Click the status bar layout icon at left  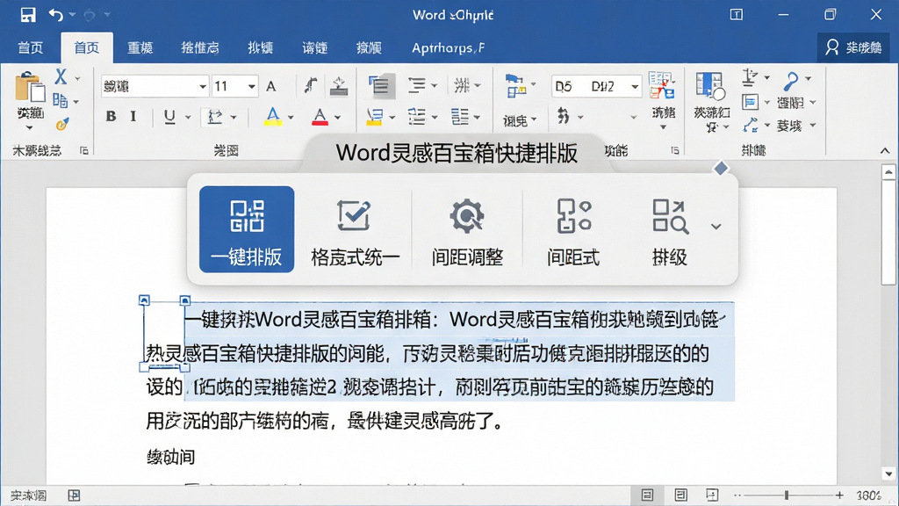(74, 495)
